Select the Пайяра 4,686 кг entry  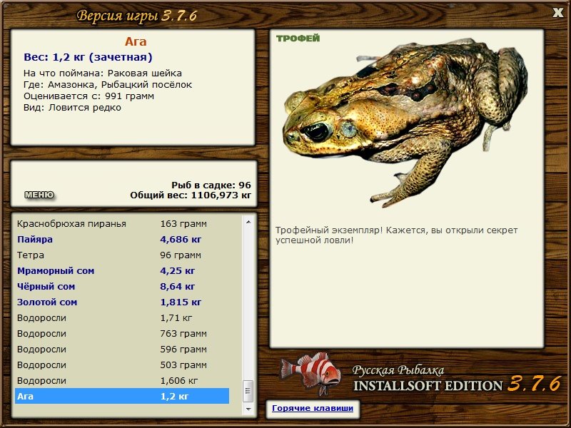[122, 240]
